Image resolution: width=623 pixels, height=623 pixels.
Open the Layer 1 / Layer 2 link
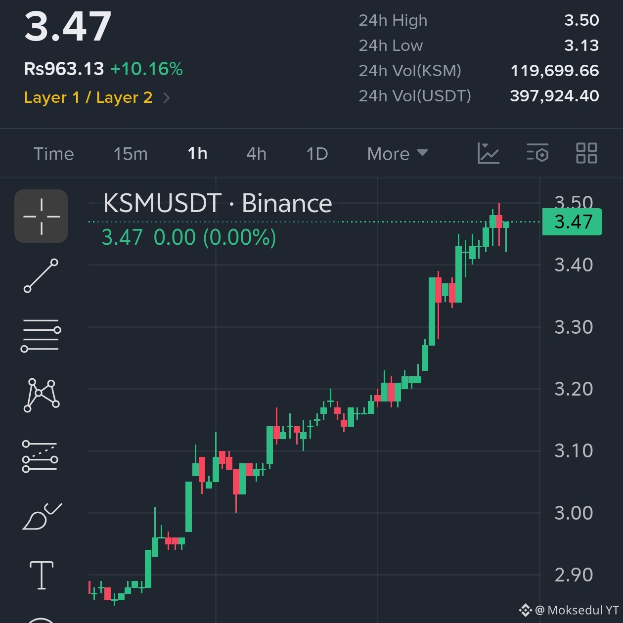click(x=88, y=97)
